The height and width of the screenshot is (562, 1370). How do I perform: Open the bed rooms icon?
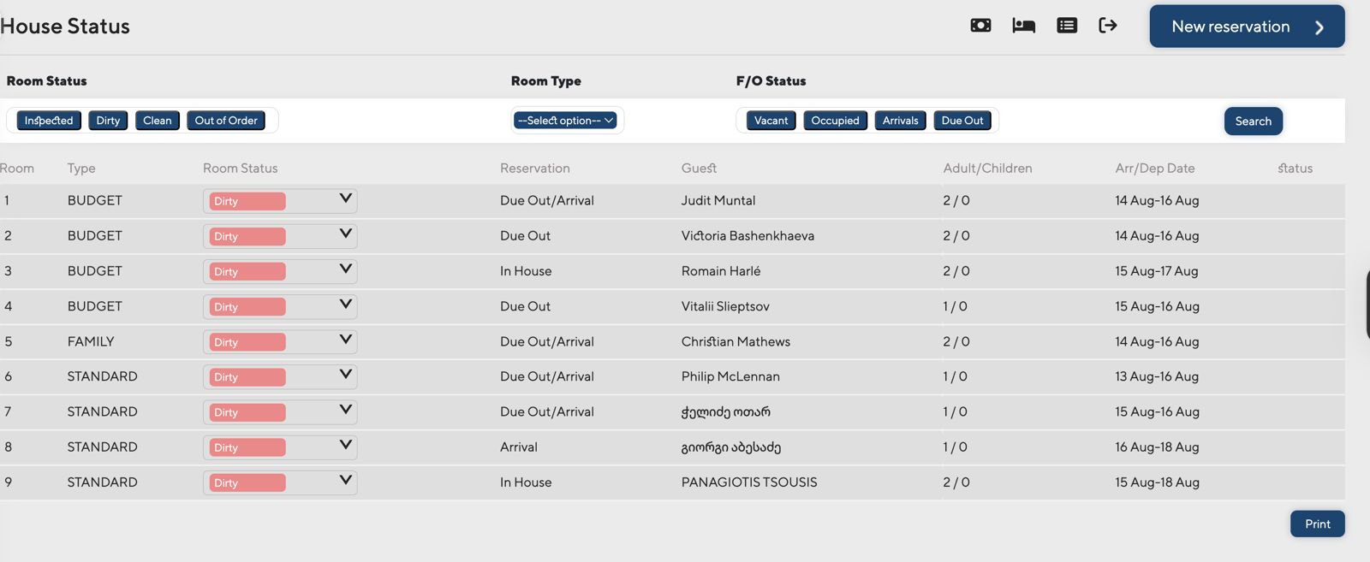(1023, 26)
